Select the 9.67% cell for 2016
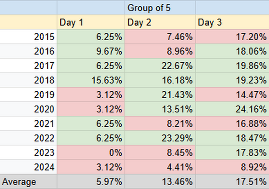 click(91, 51)
